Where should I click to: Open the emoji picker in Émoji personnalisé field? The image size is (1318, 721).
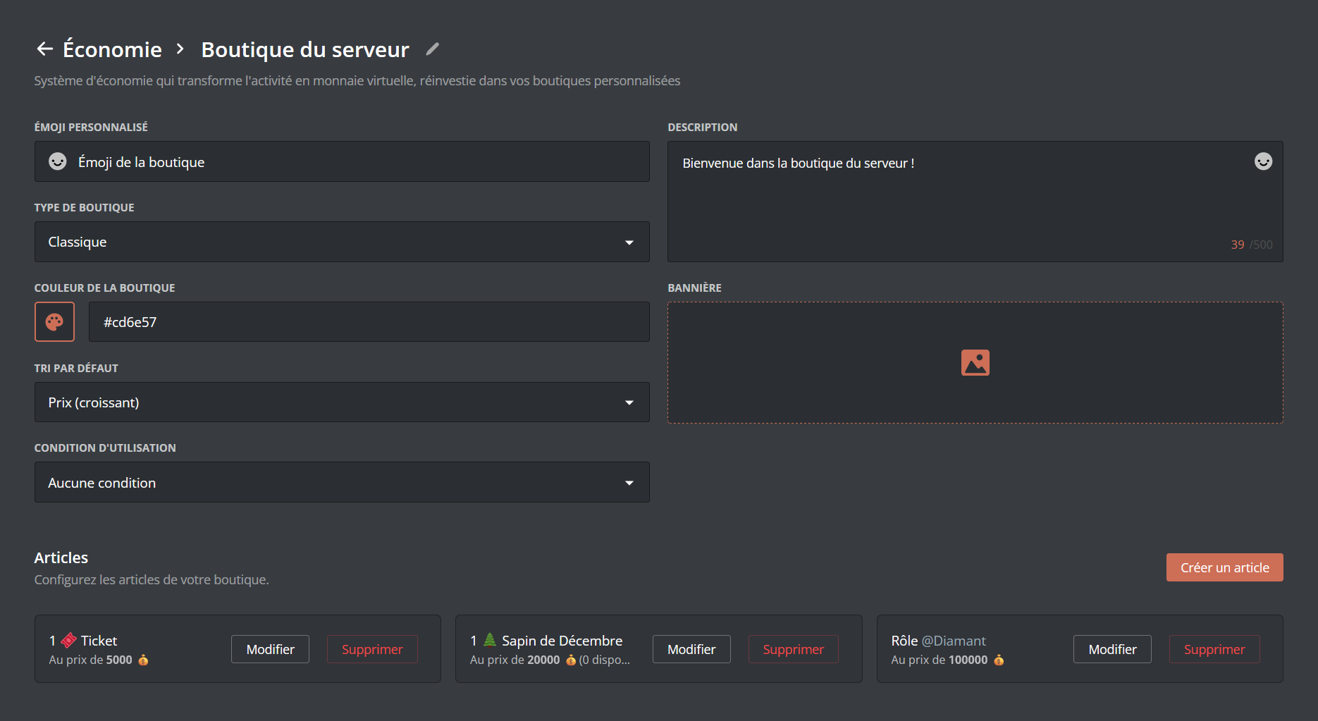[58, 161]
